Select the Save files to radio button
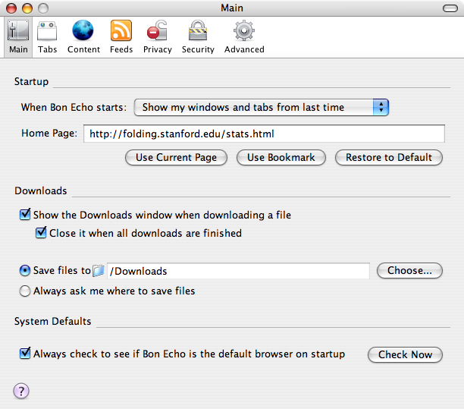The height and width of the screenshot is (409, 464). tap(25, 270)
